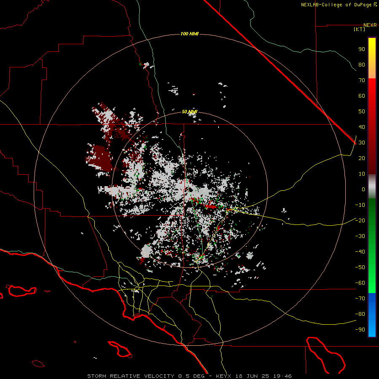Image resolution: width=379 pixels, height=379 pixels.
Task: Click the -50 scale value
Action: [360, 267]
